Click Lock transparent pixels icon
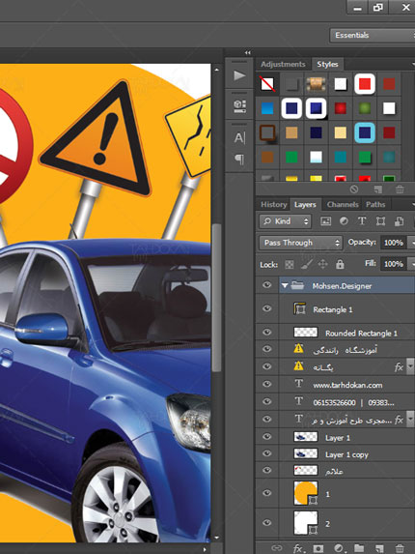Viewport: 415px width, 554px height. [x=290, y=264]
